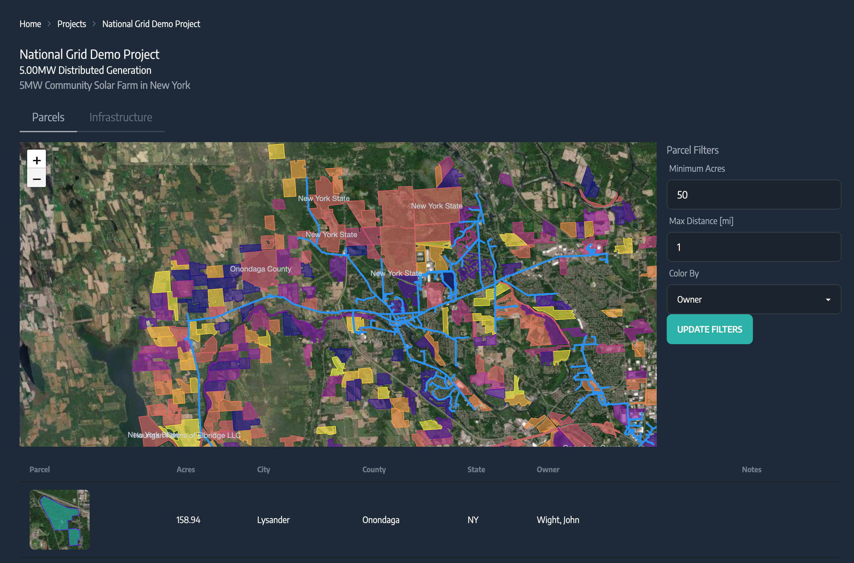Sort table by Acres column header
The image size is (854, 563).
click(185, 469)
